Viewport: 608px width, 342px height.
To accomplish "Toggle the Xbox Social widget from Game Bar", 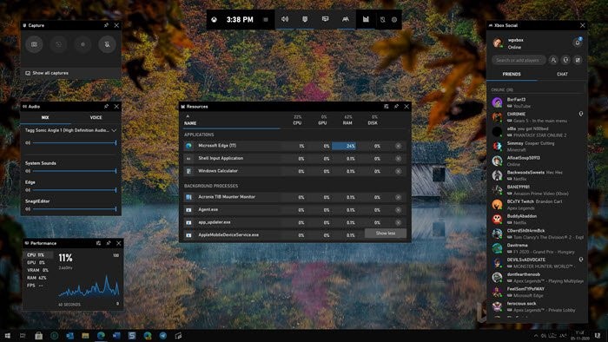I will pyautogui.click(x=346, y=19).
